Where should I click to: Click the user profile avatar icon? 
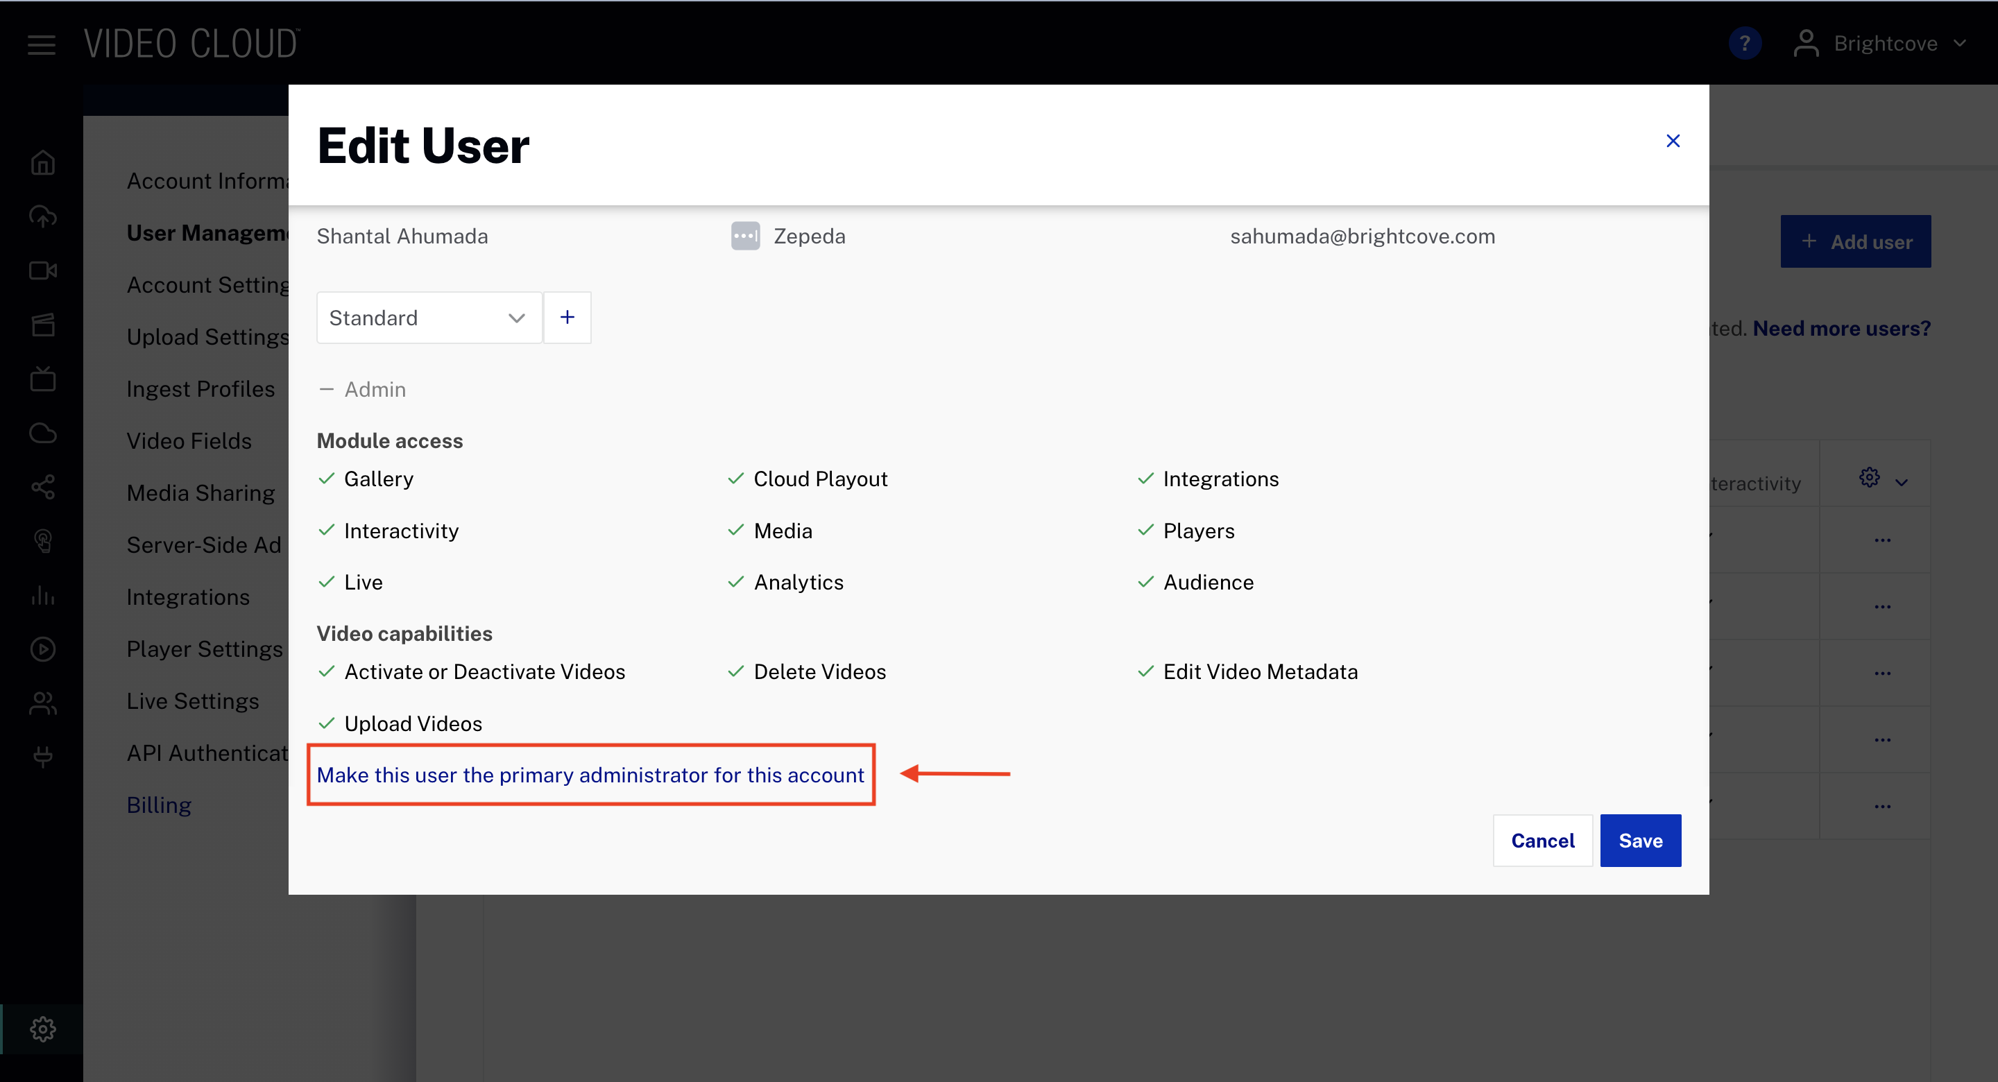1806,44
